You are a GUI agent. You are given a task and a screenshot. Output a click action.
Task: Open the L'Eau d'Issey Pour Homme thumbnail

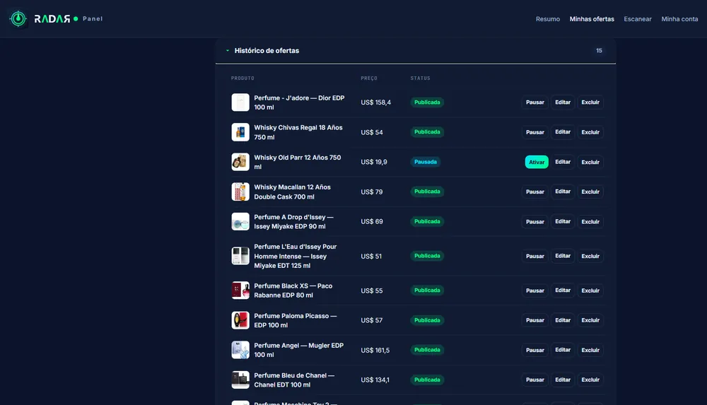click(240, 256)
